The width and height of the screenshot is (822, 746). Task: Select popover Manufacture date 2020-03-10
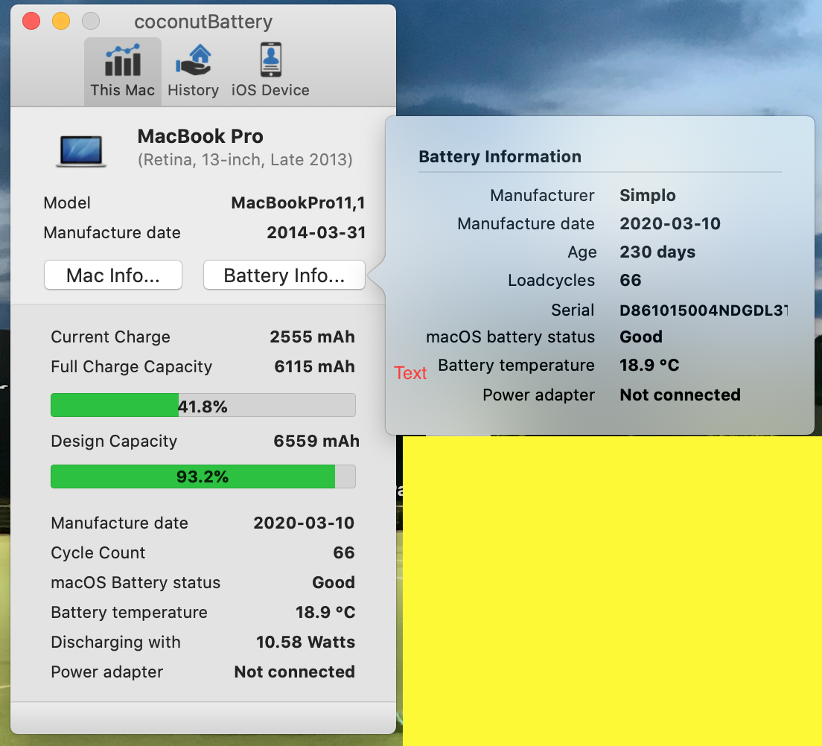pos(670,224)
